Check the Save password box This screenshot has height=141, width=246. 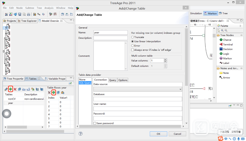(95, 123)
